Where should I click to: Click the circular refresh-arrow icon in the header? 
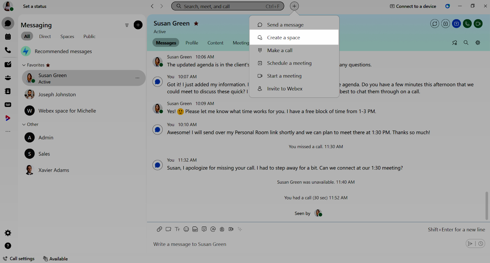435,24
